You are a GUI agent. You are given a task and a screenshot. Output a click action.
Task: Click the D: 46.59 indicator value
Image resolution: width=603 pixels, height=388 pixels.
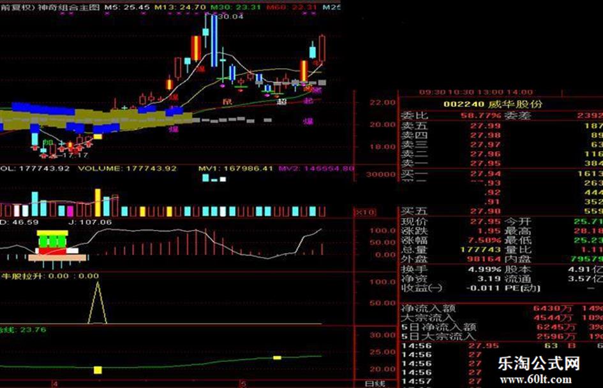coord(19,222)
